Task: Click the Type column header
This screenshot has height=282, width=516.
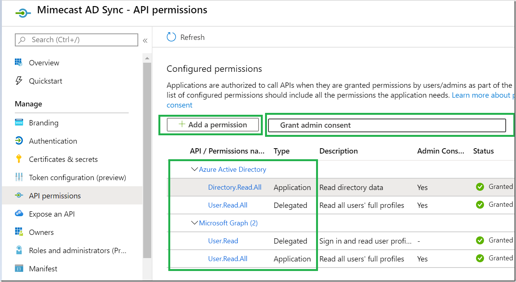Action: (281, 151)
